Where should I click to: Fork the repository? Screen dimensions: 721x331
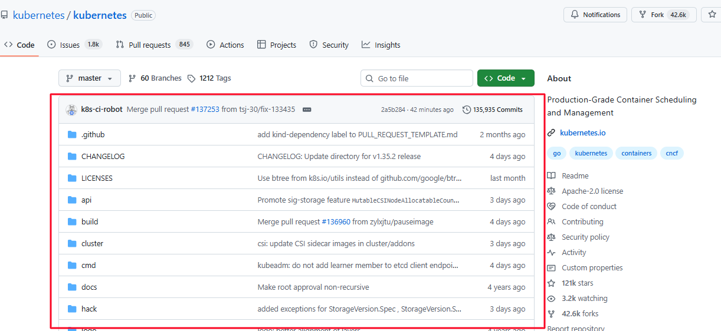coord(664,15)
